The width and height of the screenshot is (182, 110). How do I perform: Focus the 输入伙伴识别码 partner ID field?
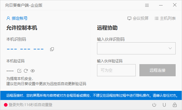click(x=136, y=48)
